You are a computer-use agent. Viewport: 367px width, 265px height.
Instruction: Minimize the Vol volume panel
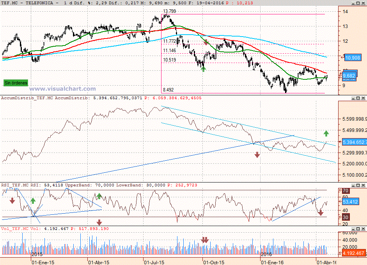pos(354,229)
